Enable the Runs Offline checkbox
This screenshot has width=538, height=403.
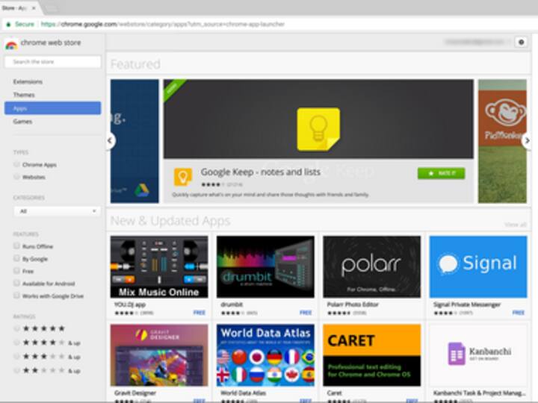point(17,246)
